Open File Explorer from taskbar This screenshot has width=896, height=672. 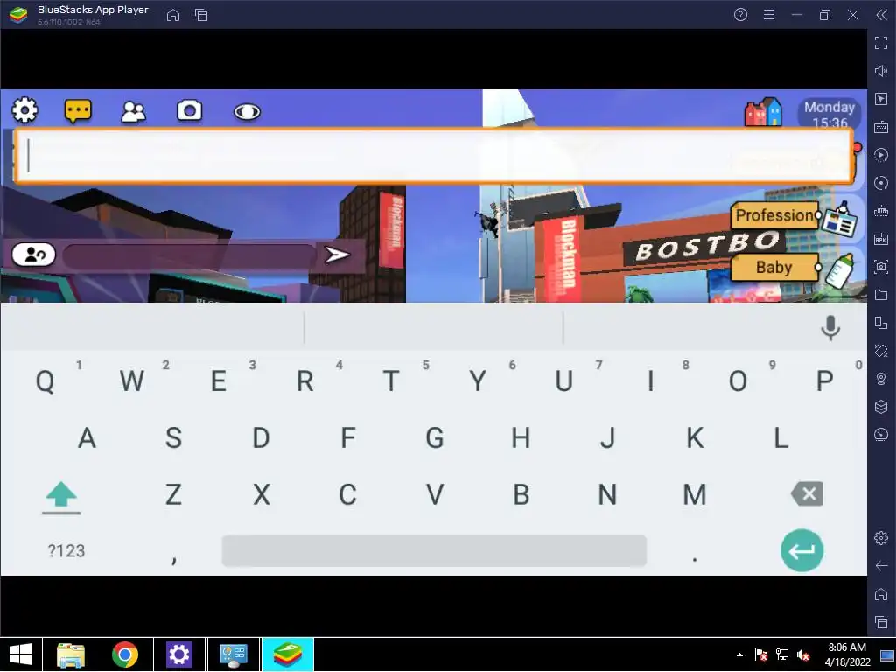coord(71,654)
